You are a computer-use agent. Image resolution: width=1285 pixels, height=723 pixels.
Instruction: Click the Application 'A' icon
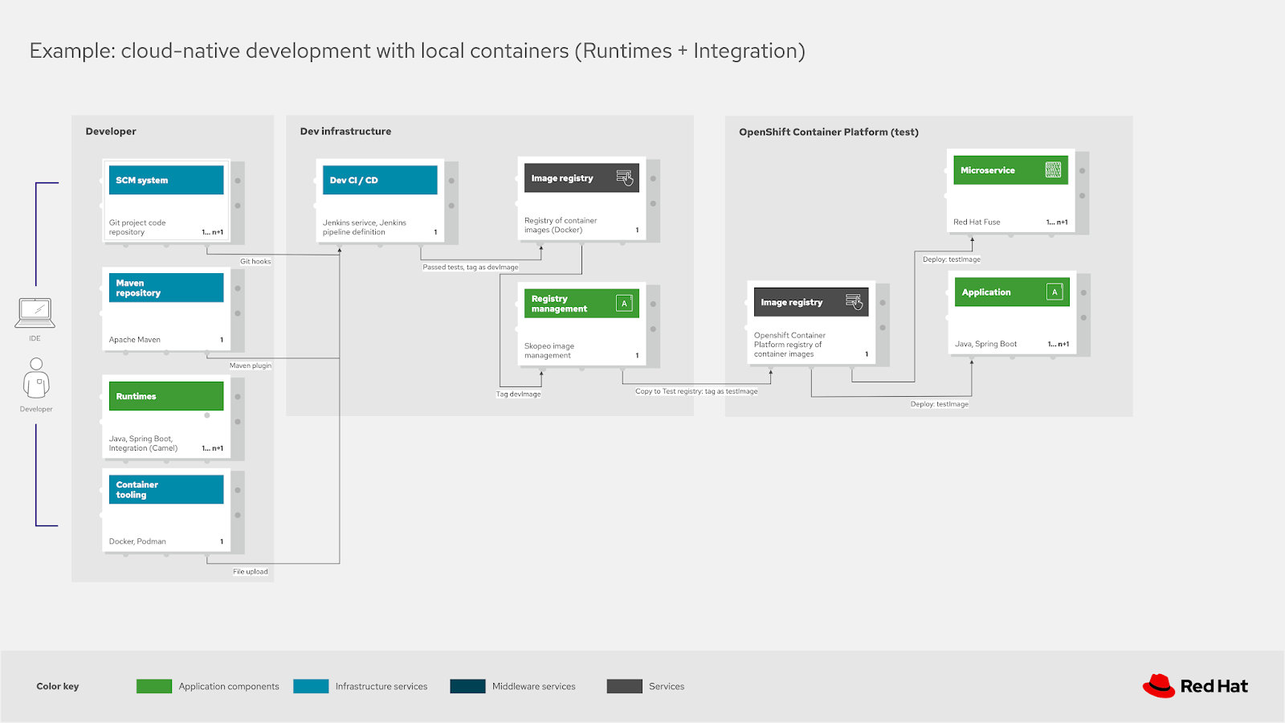(x=1055, y=292)
